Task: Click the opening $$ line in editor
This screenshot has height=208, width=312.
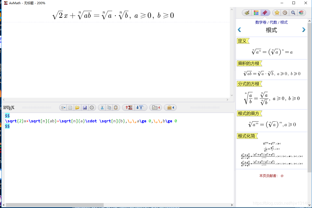Action: click(x=7, y=116)
